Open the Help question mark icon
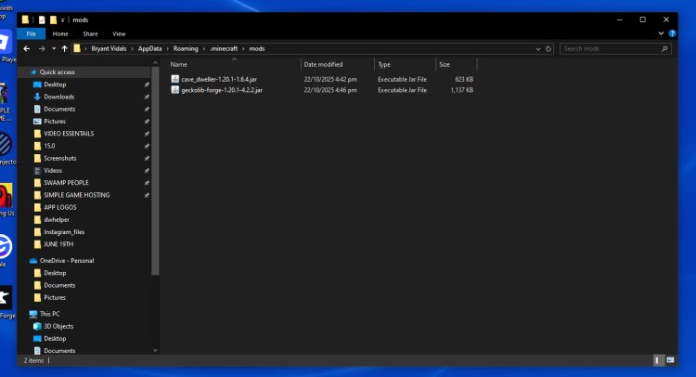 pos(671,33)
